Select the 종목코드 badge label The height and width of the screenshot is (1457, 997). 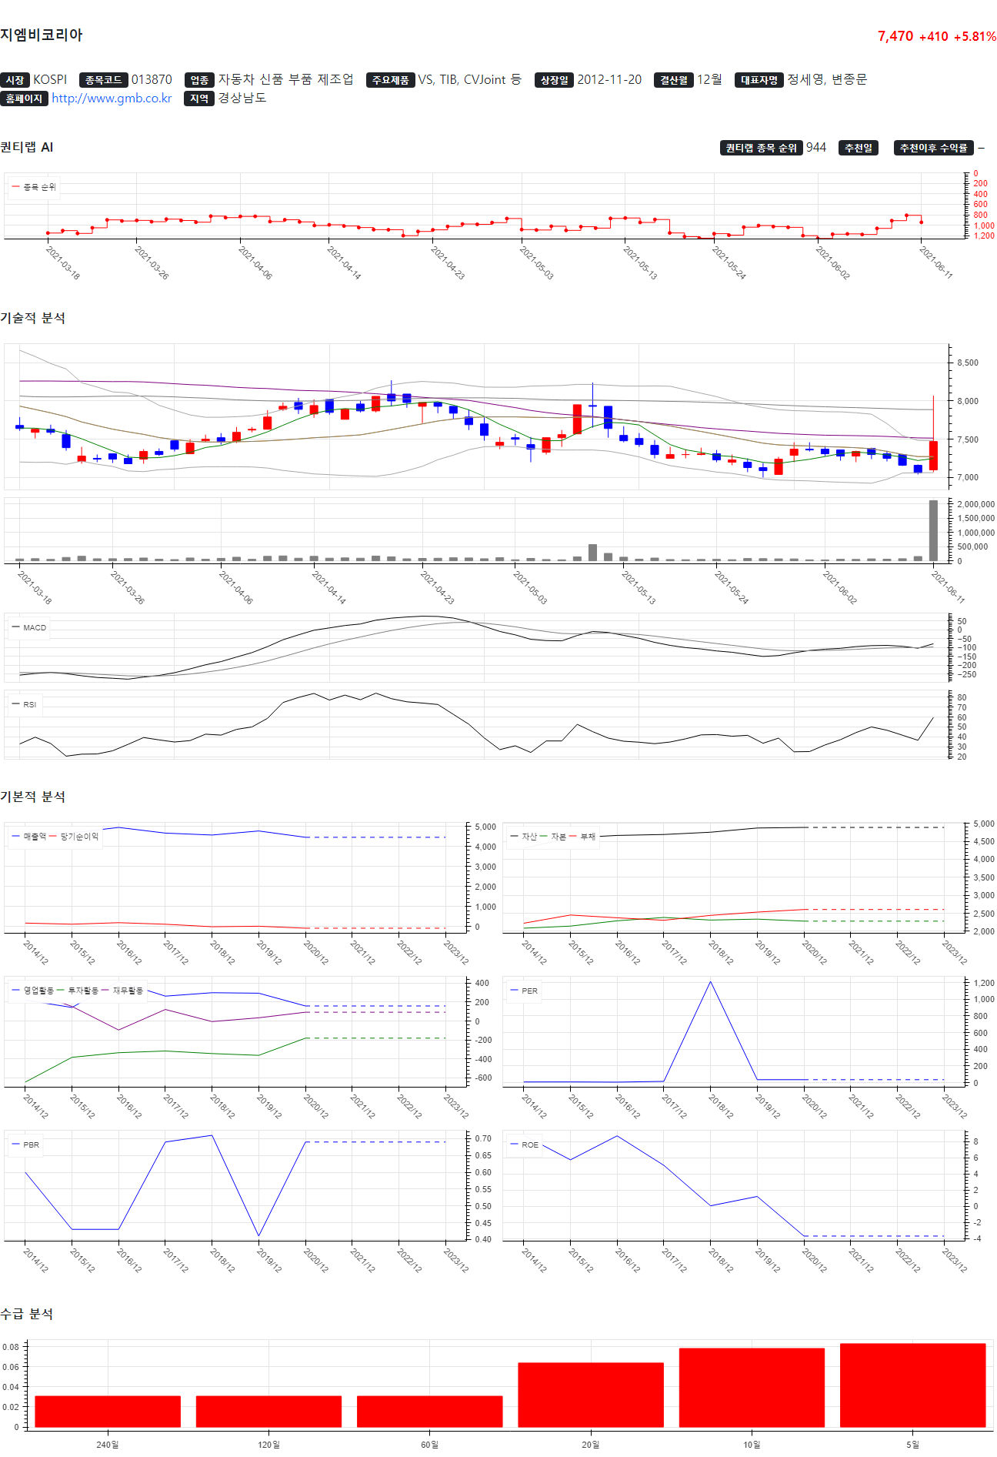[104, 80]
